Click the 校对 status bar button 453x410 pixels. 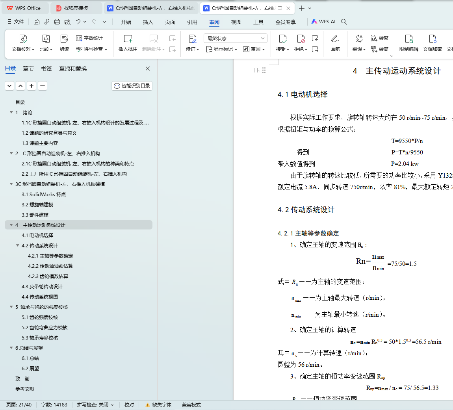point(129,405)
